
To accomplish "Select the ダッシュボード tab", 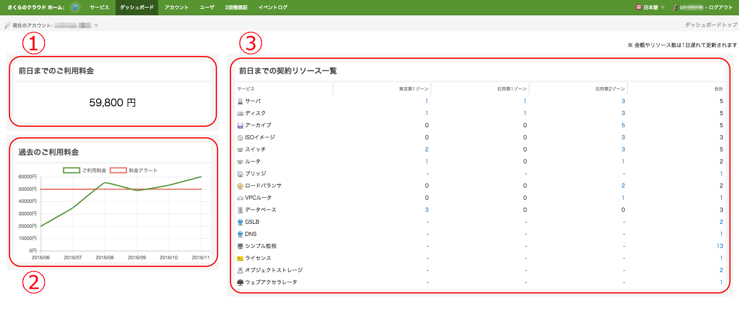I will coord(137,7).
